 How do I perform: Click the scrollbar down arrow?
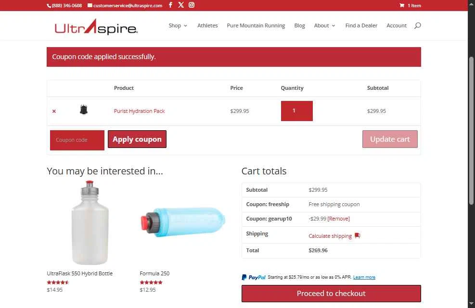(471, 303)
